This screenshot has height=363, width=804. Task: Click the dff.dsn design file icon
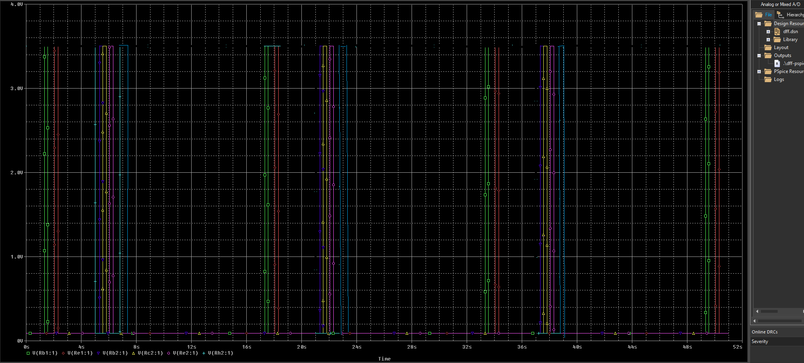pyautogui.click(x=777, y=32)
